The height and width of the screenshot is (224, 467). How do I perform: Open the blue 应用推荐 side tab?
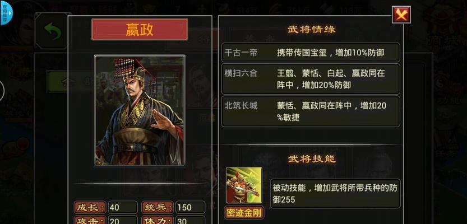(x=6, y=12)
